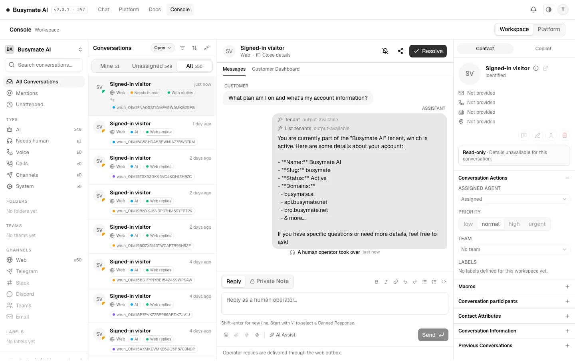The height and width of the screenshot is (364, 575).
Task: Delete the contact
Action: click(565, 135)
